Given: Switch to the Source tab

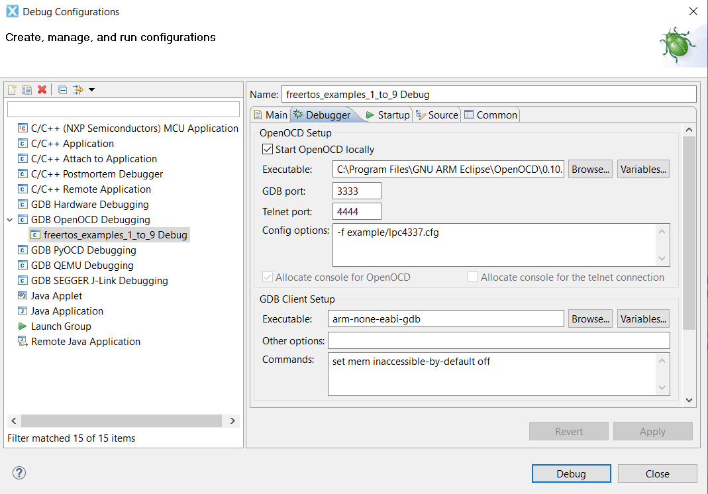Looking at the screenshot, I should (x=437, y=115).
